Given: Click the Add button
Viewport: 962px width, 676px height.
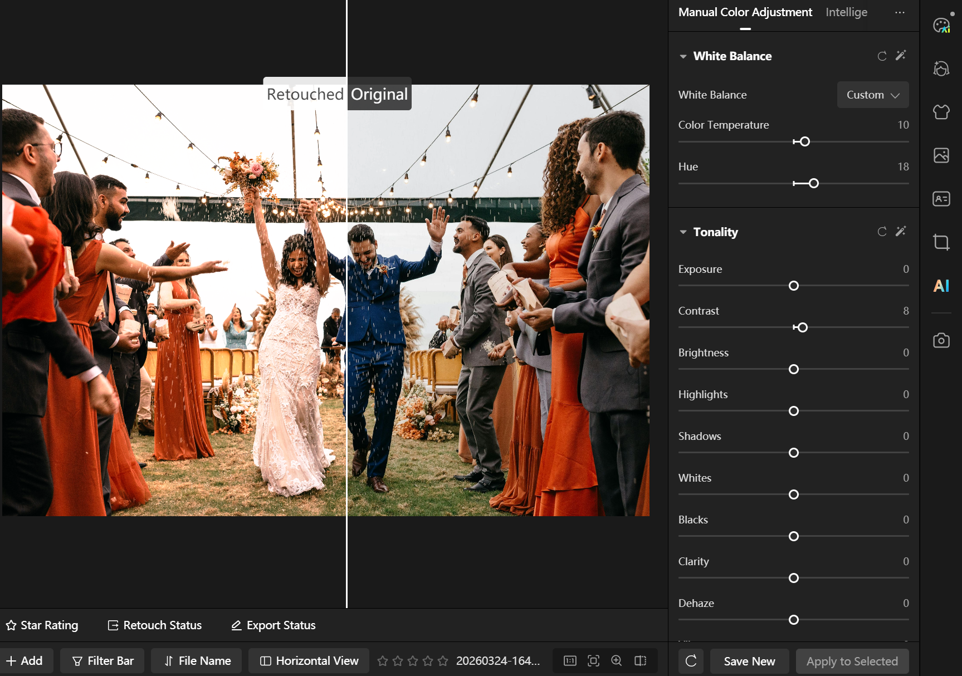Looking at the screenshot, I should (x=25, y=660).
